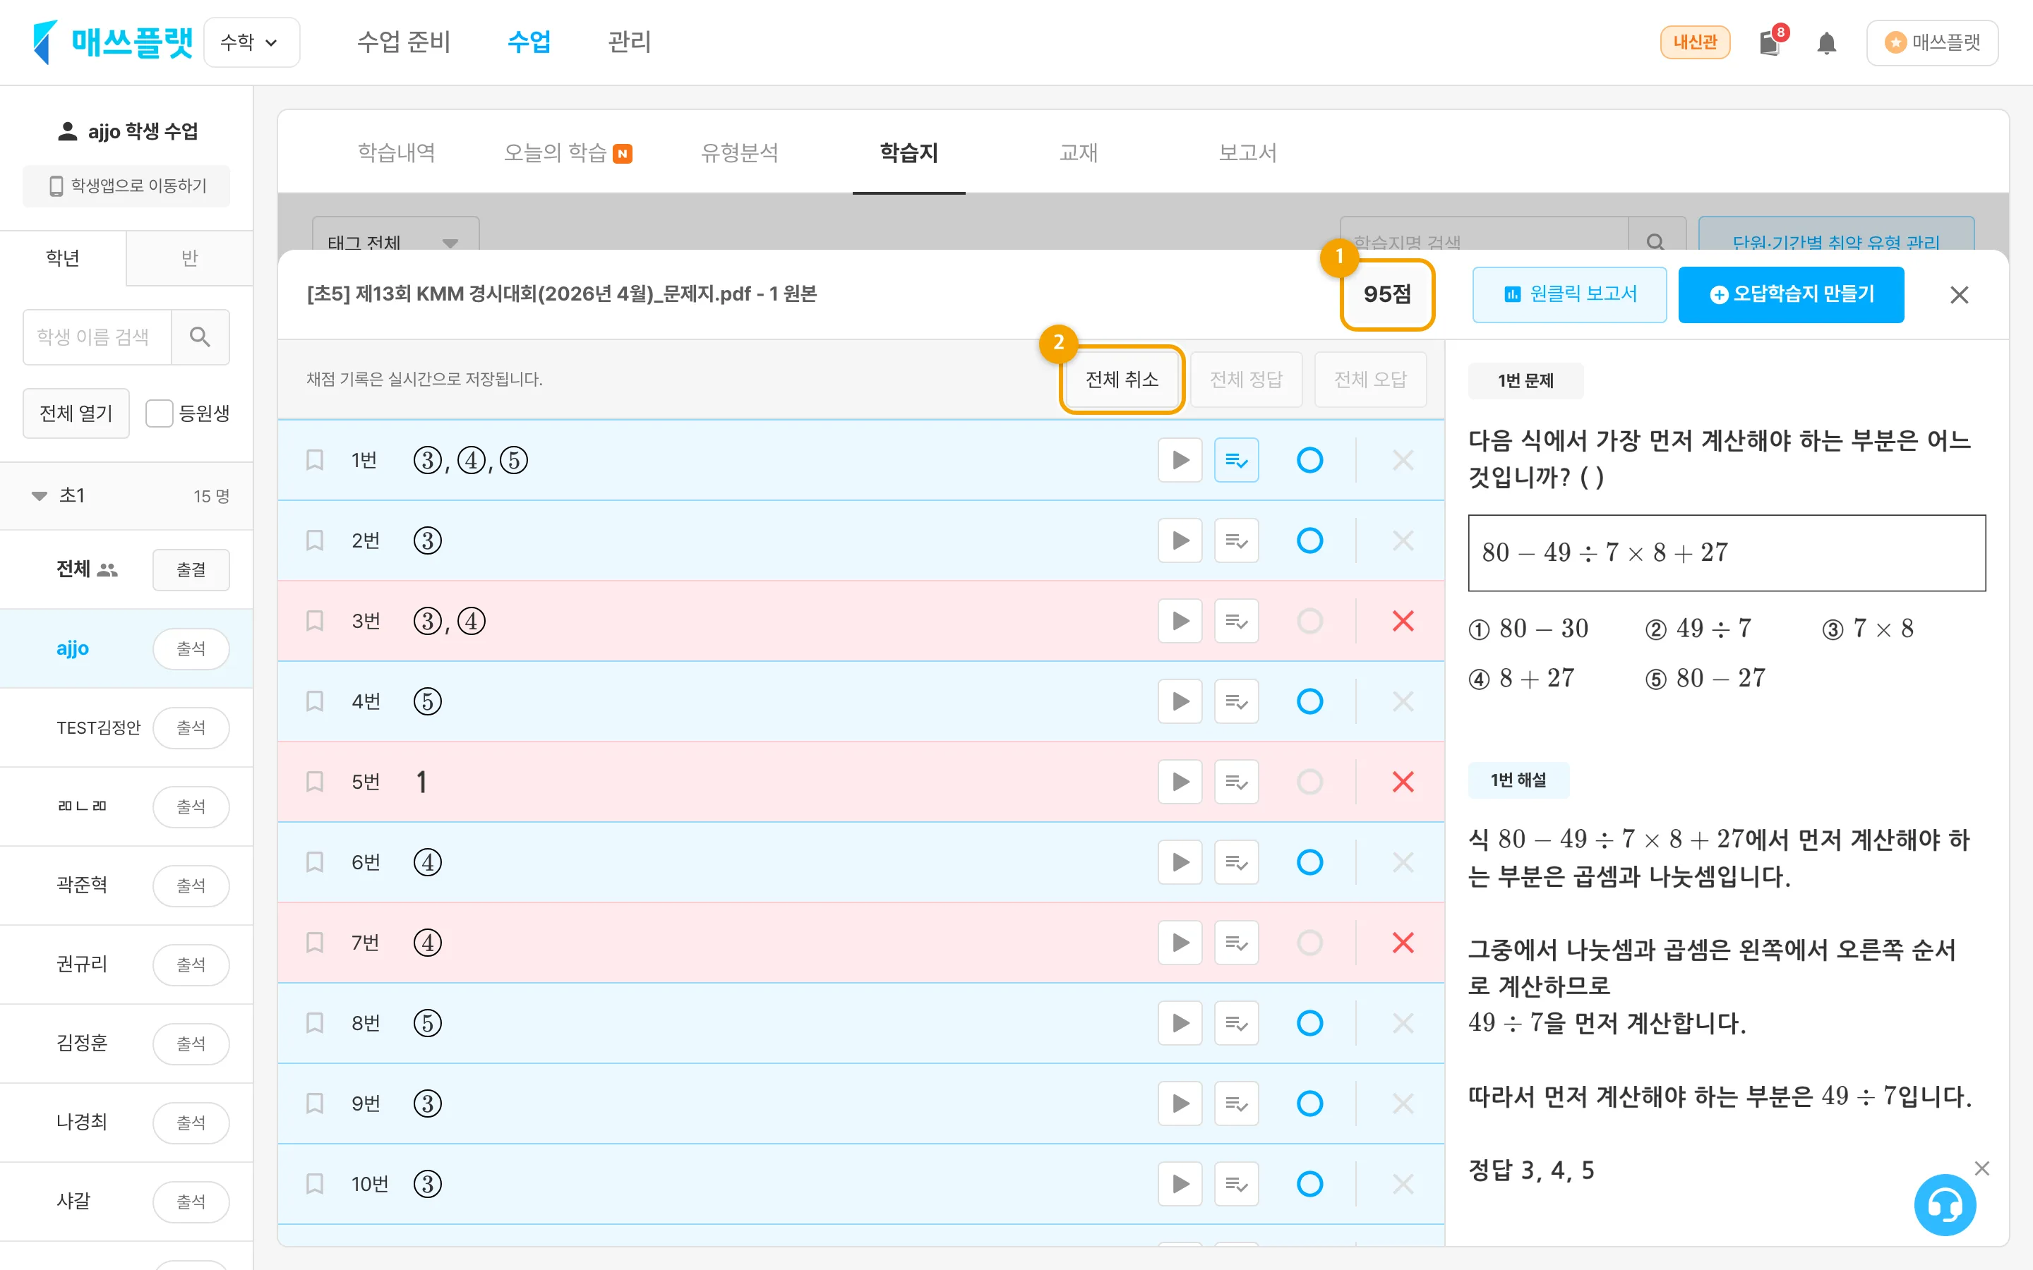
Task: Click the worksheet search magnifier icon
Action: (1656, 242)
